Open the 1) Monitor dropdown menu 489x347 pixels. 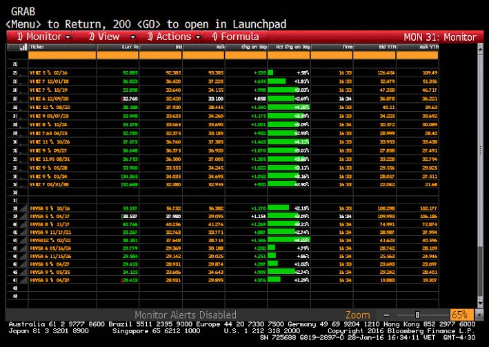40,37
